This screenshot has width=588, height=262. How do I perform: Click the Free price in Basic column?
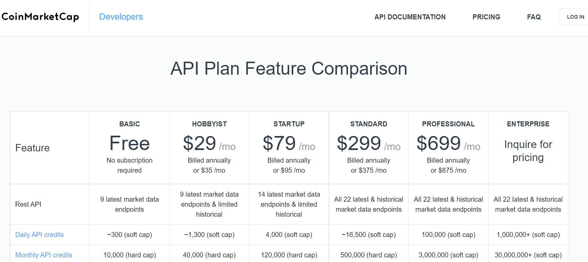coord(130,143)
